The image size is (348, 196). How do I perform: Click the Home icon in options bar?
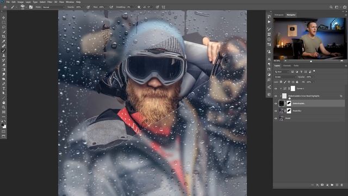pyautogui.click(x=5, y=7)
